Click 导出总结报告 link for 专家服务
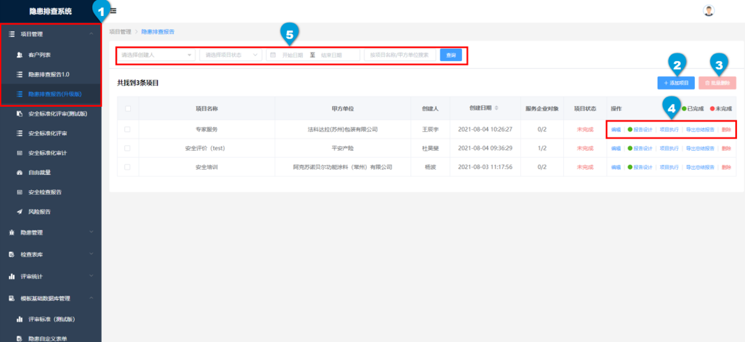745x342 pixels. coord(700,130)
